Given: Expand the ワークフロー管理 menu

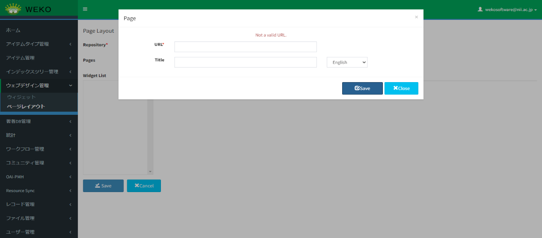Looking at the screenshot, I should pos(38,149).
